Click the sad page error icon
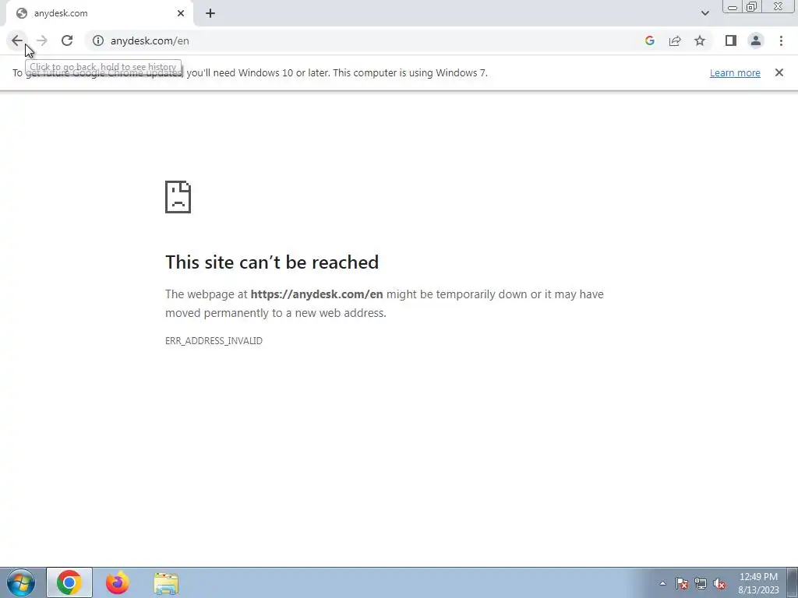This screenshot has width=798, height=598. 178,197
